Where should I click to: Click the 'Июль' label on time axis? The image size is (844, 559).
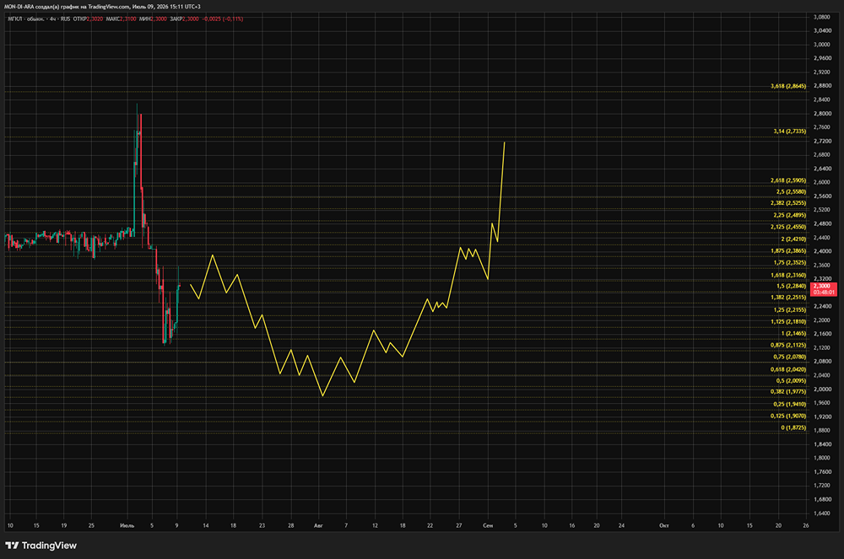(127, 525)
